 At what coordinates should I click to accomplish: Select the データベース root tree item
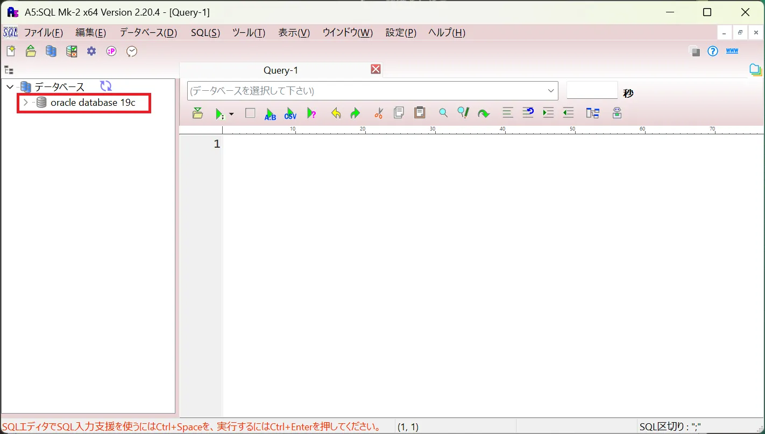pos(60,87)
